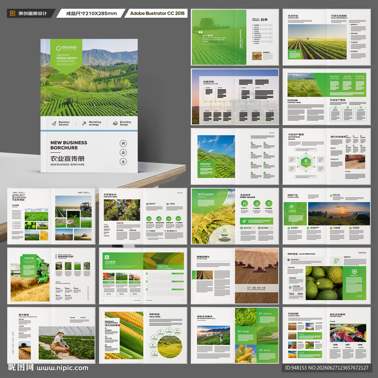
Task: Click the green BRAND banner on cover
Action: coord(66,56)
